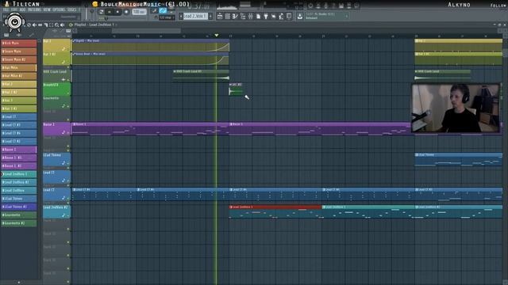Open the 1/2 step snap dropdown
The width and height of the screenshot is (508, 285).
tap(167, 17)
